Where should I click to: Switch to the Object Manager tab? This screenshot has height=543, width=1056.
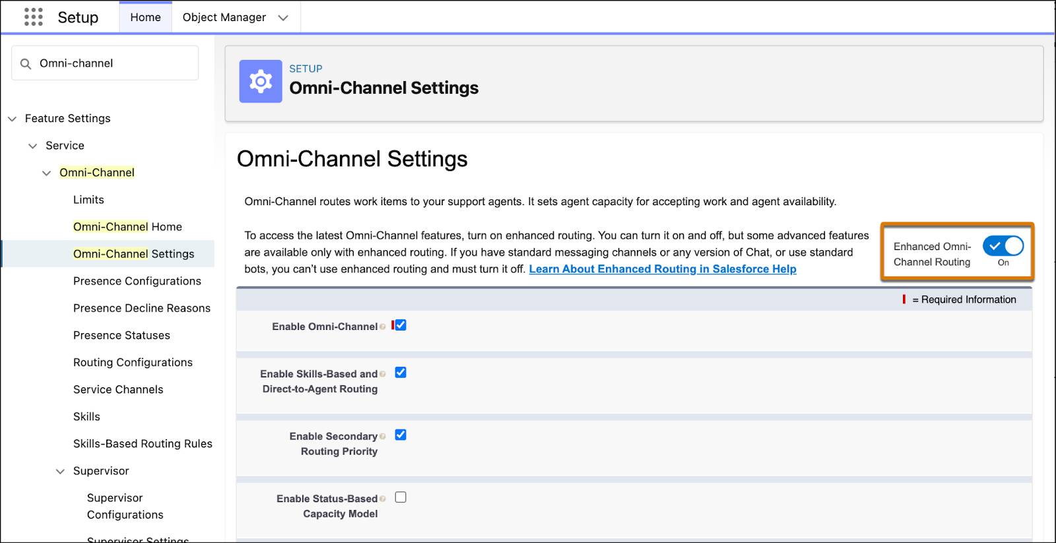[x=224, y=17]
